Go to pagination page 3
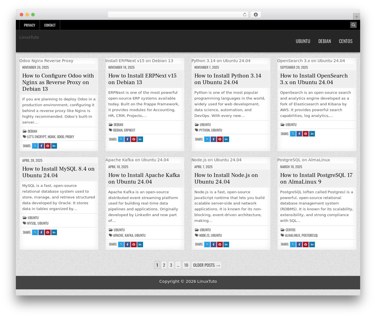Viewport: 376px width, 318px height. coord(171,265)
